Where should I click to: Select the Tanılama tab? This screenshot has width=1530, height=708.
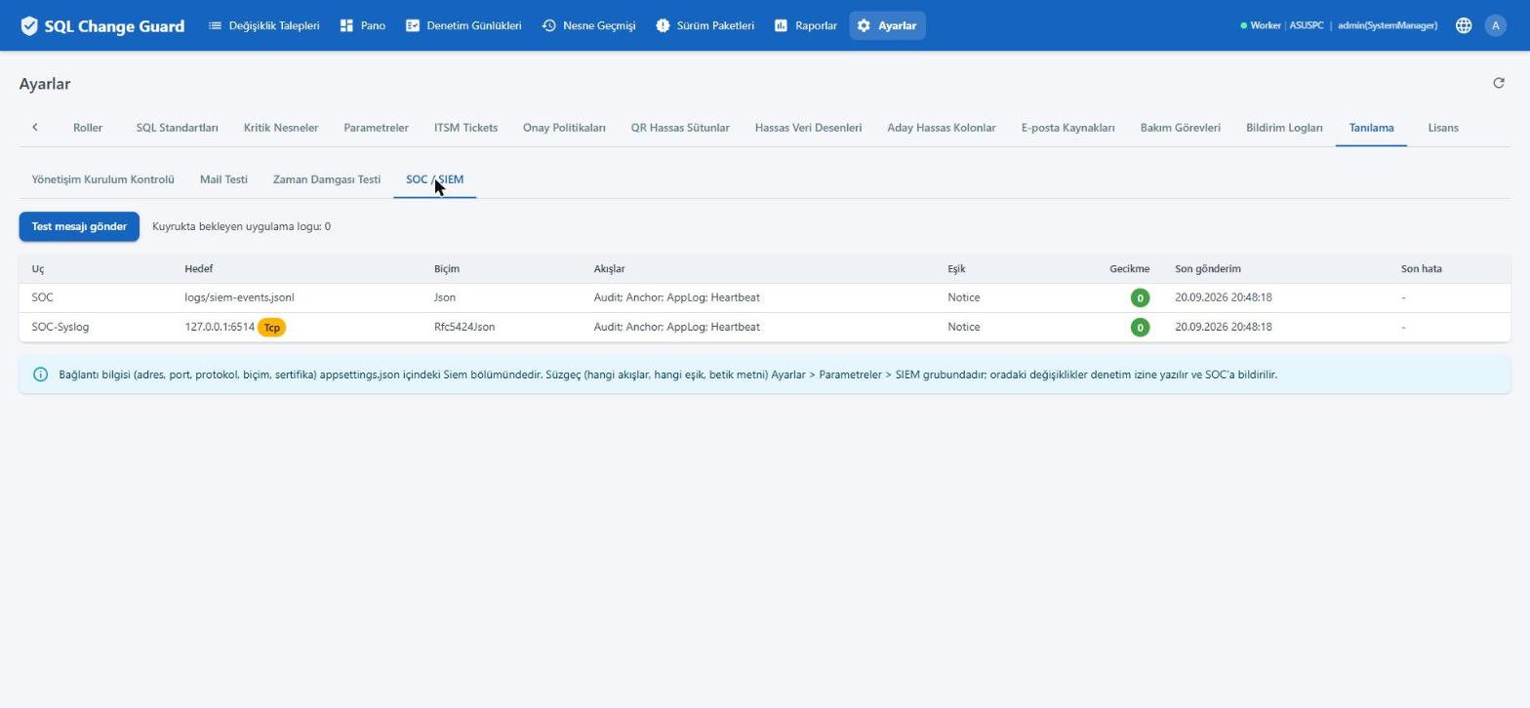pos(1371,128)
